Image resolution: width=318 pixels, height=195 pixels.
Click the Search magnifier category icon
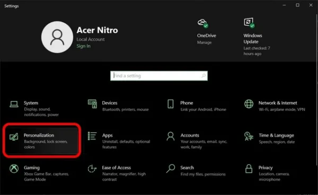171,169
